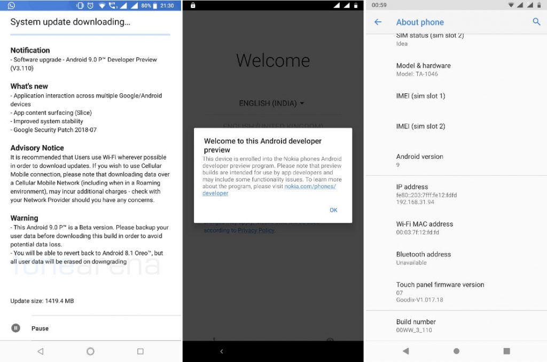The image size is (547, 362).
Task: Select the Wi-Fi MAC address entry
Action: pos(456,228)
